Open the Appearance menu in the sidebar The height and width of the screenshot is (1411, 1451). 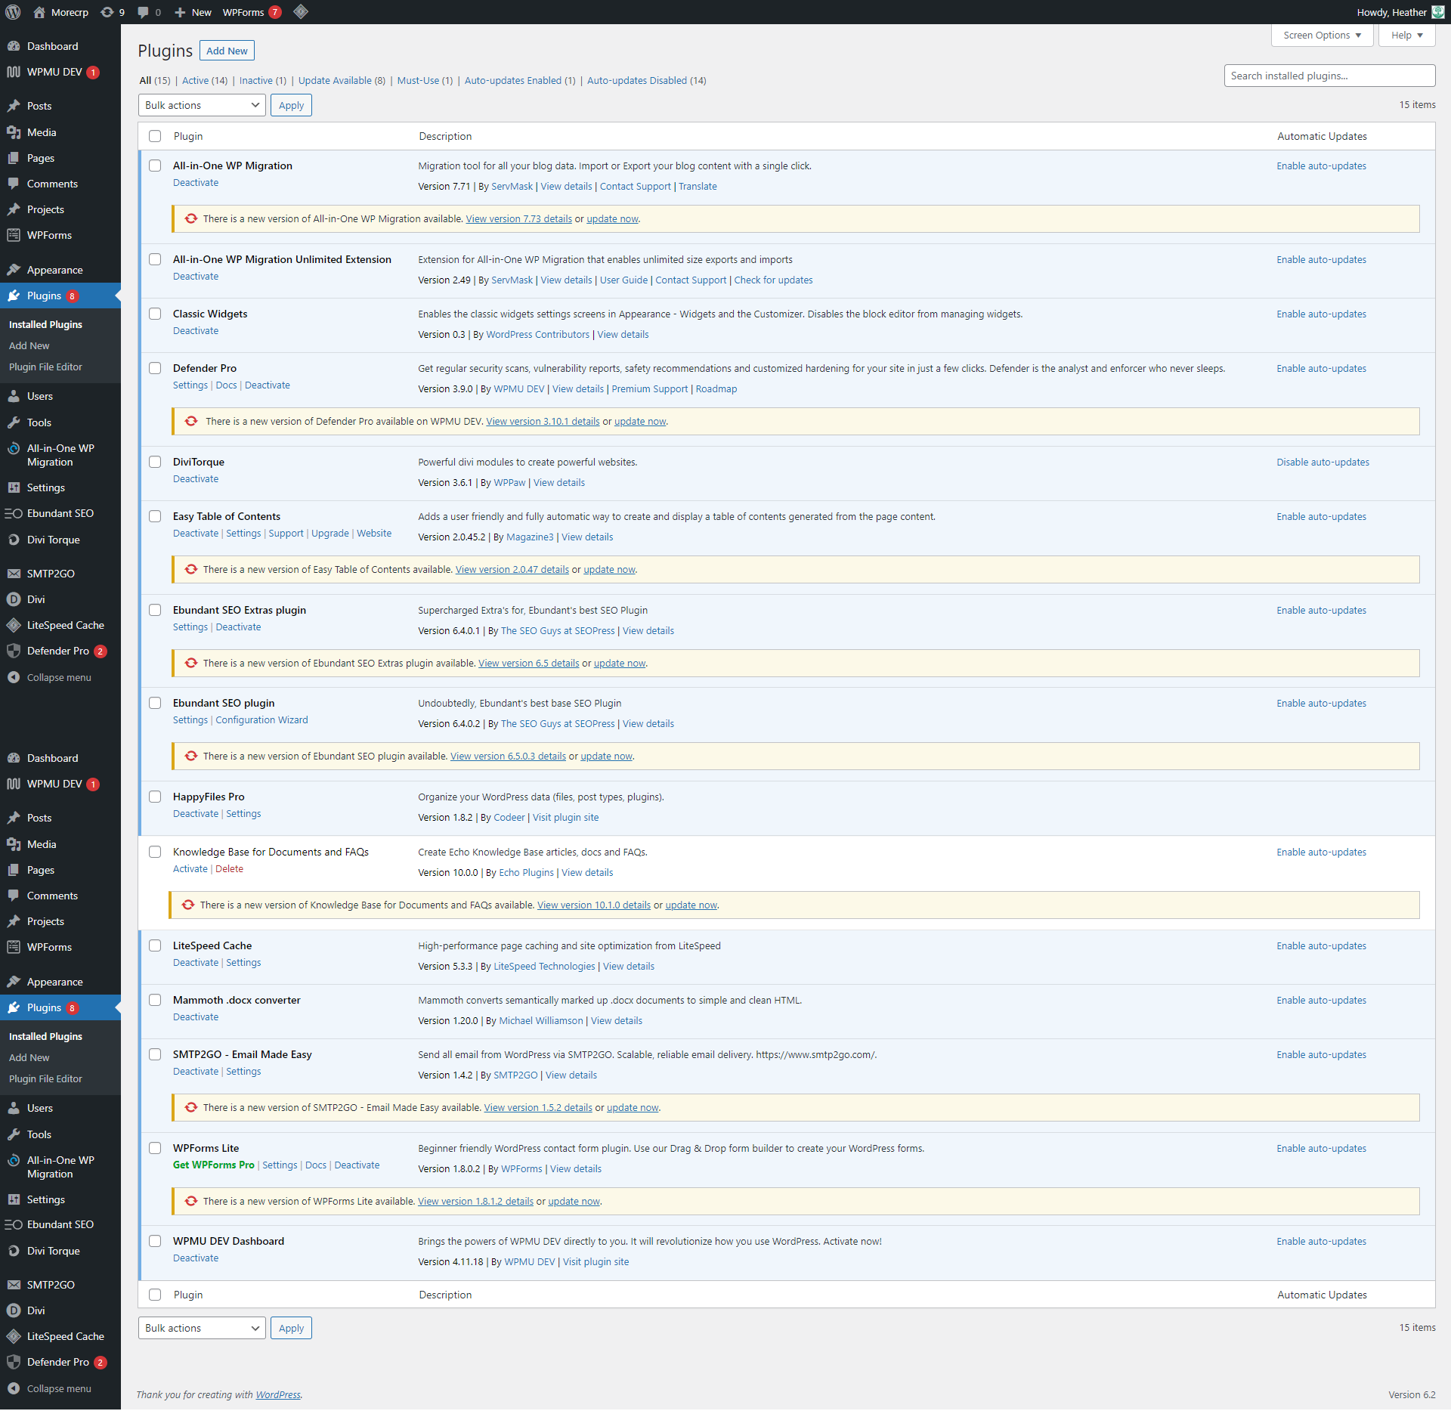54,270
